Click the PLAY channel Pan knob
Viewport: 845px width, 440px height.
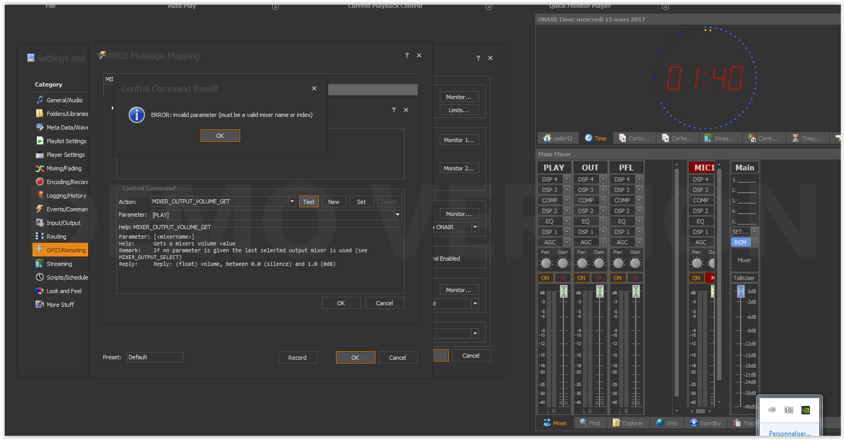click(x=546, y=263)
